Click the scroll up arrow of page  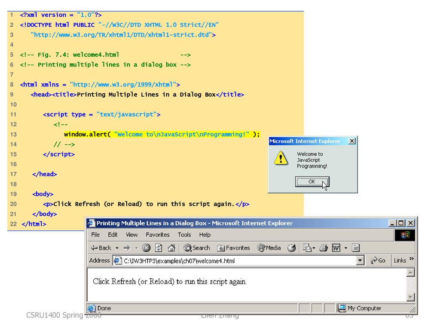[410, 272]
